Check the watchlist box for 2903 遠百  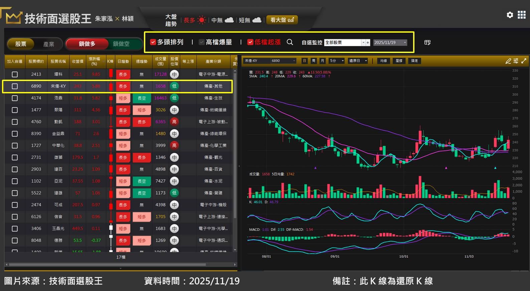click(x=15, y=169)
